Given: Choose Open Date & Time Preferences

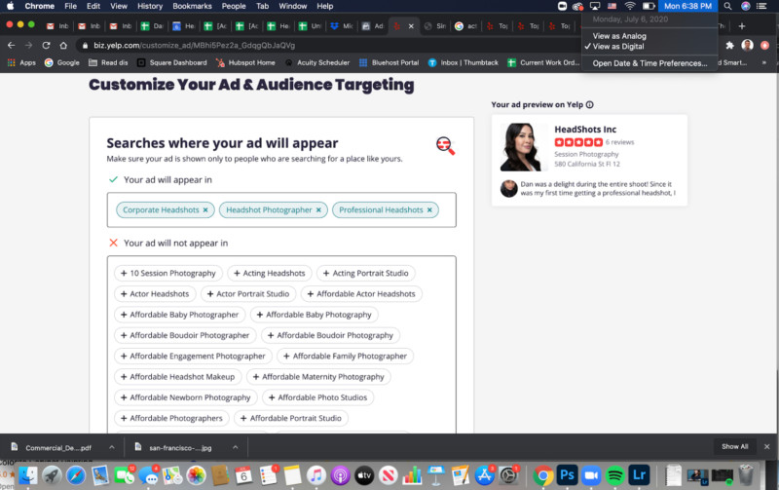Looking at the screenshot, I should [x=649, y=63].
